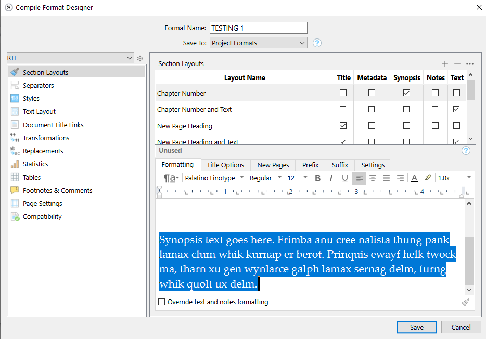The image size is (486, 339).
Task: Switch to the Title Options tab
Action: pyautogui.click(x=225, y=165)
